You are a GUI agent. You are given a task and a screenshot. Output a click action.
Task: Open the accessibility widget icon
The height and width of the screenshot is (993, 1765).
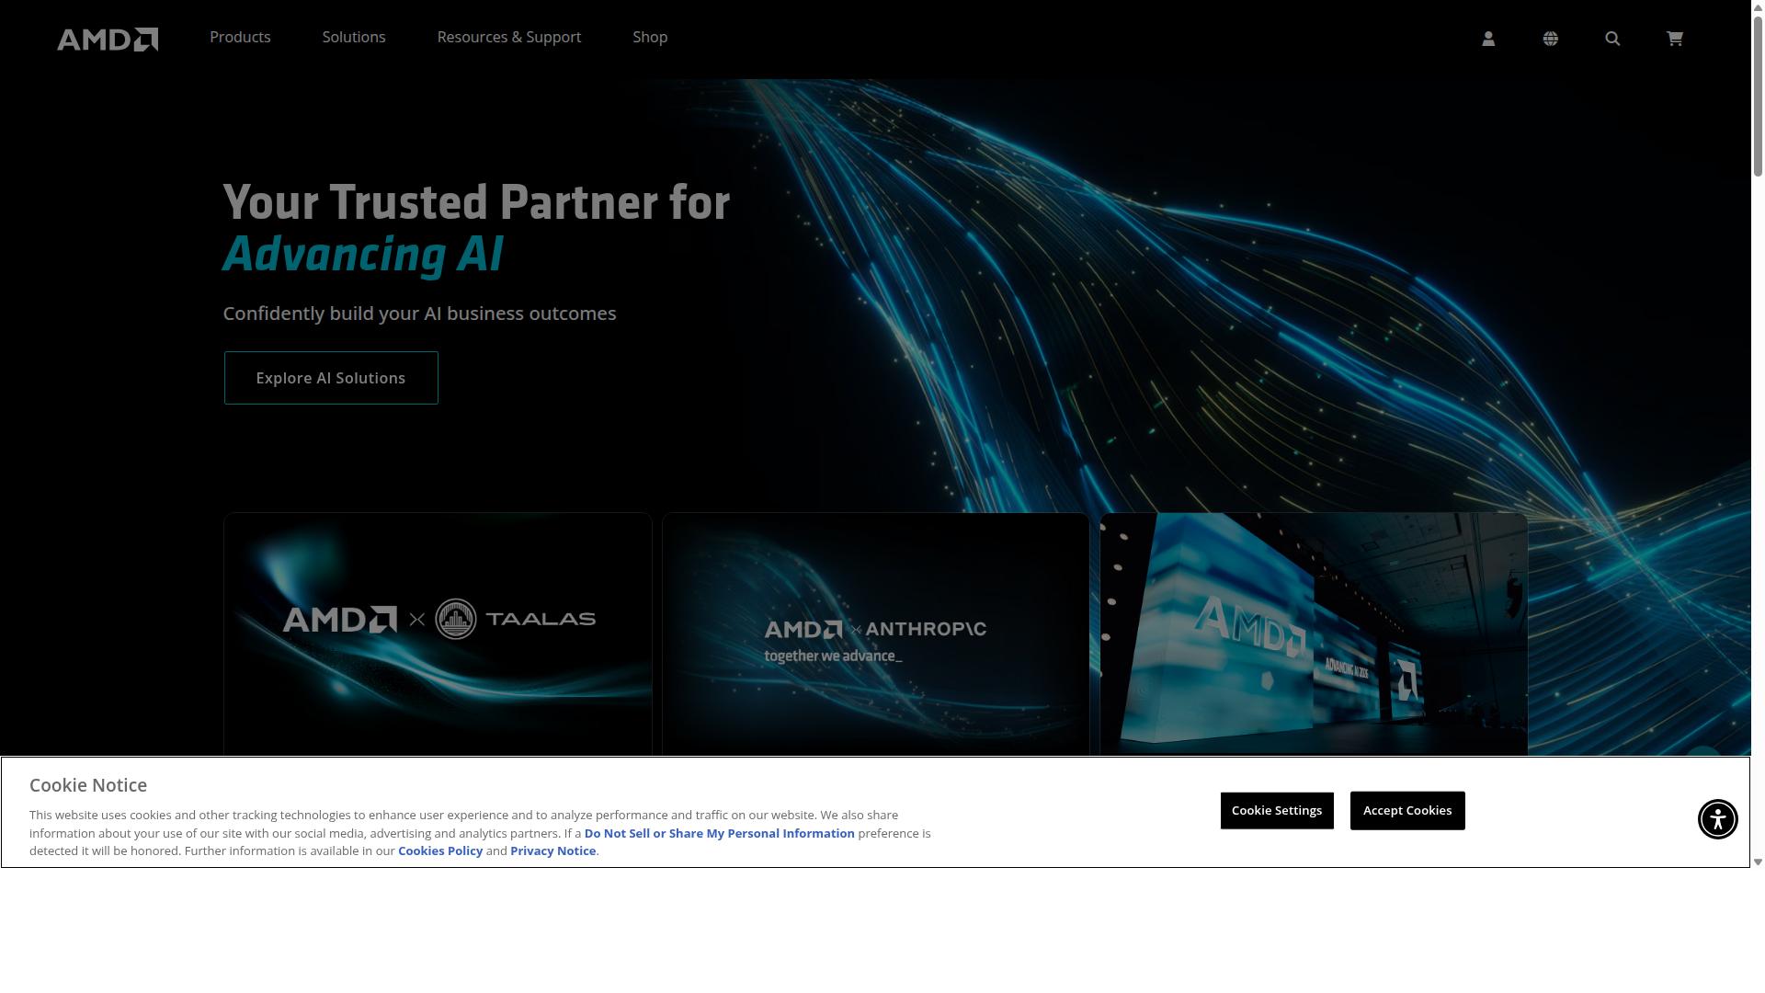pyautogui.click(x=1717, y=819)
